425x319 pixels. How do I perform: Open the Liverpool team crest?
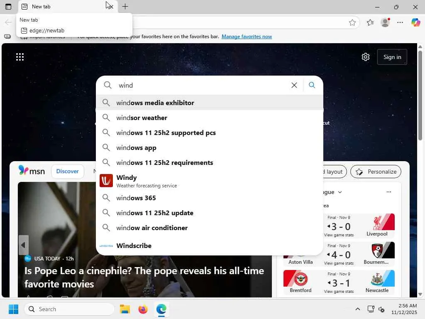pos(377,223)
